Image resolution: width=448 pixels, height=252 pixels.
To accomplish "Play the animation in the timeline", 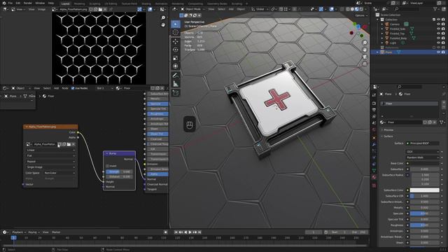I will click(190, 232).
